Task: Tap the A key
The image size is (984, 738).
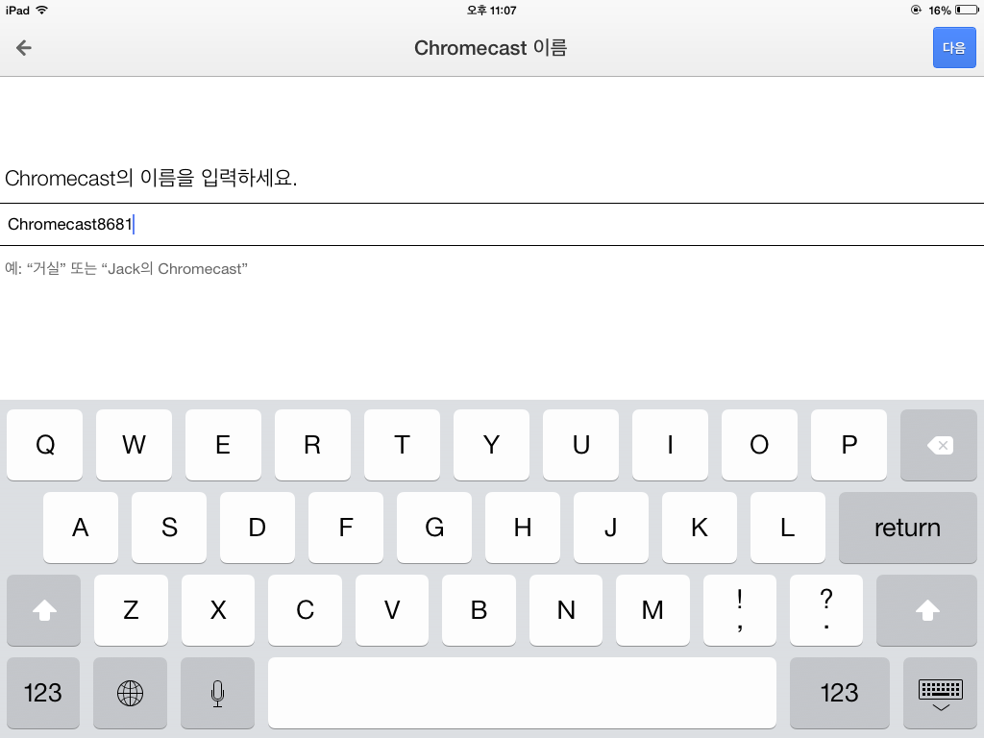Action: 81,528
